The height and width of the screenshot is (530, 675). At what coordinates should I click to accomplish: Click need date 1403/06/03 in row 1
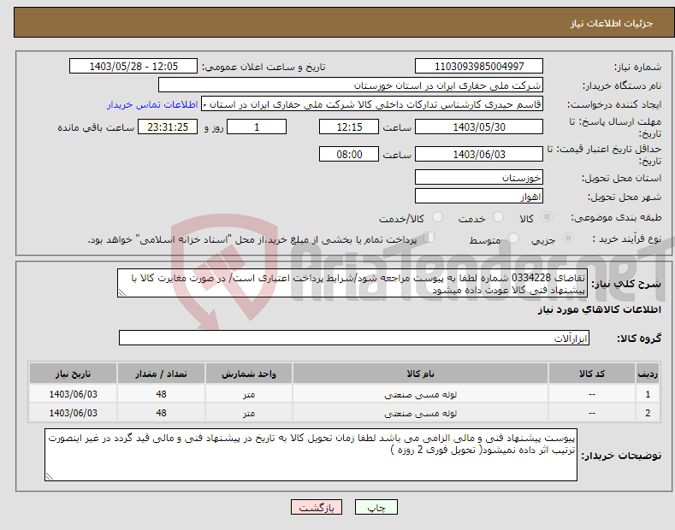[x=74, y=394]
